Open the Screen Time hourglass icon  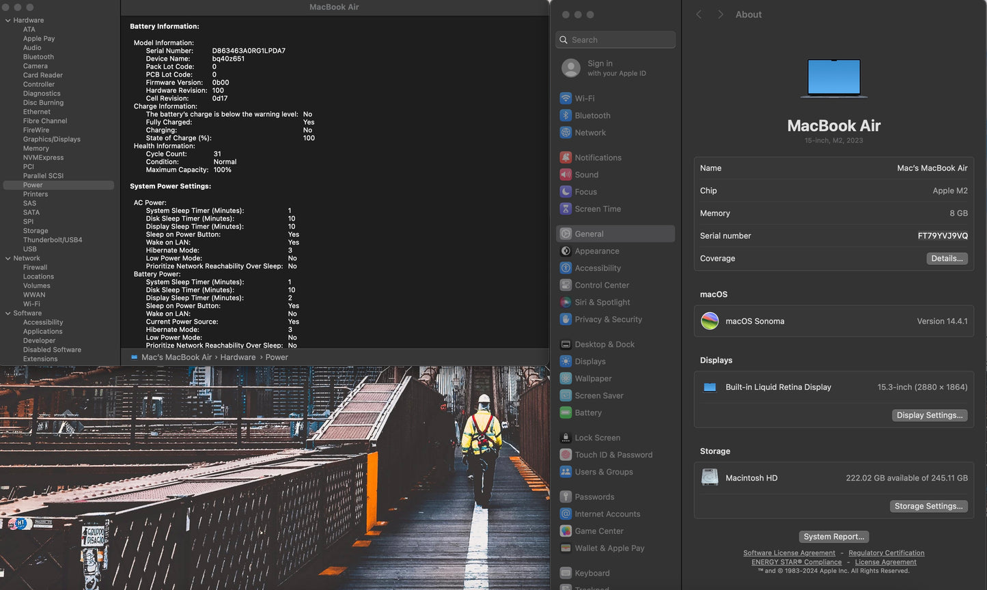[566, 209]
